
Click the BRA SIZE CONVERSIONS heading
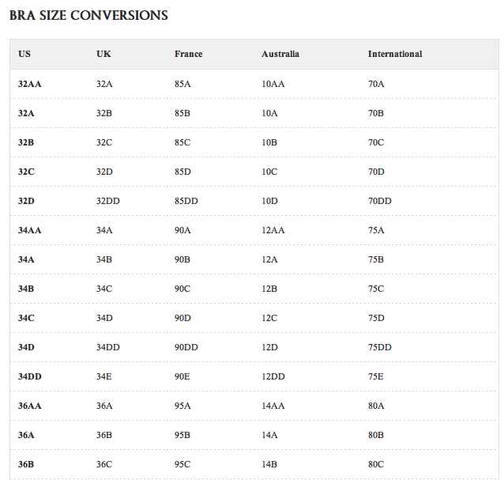pos(88,16)
